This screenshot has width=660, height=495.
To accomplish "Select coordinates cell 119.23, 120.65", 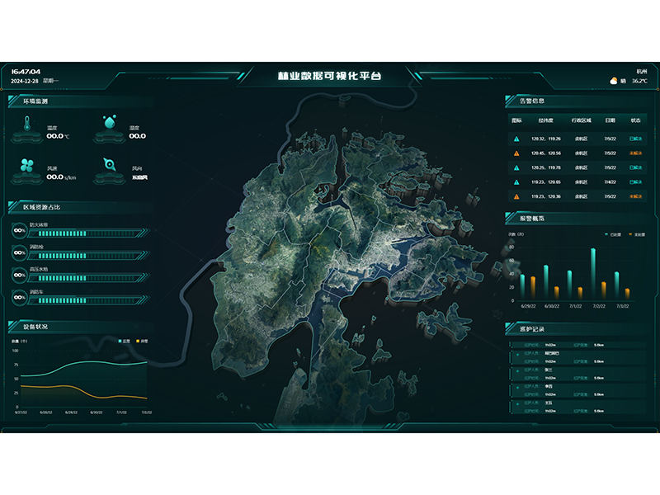I will tap(546, 182).
